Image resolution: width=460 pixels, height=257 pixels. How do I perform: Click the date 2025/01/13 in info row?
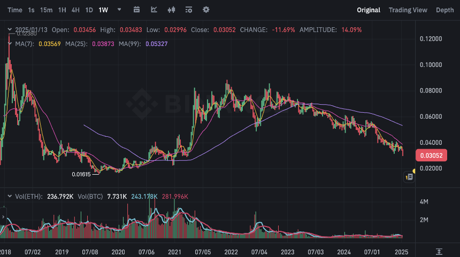tap(31, 30)
